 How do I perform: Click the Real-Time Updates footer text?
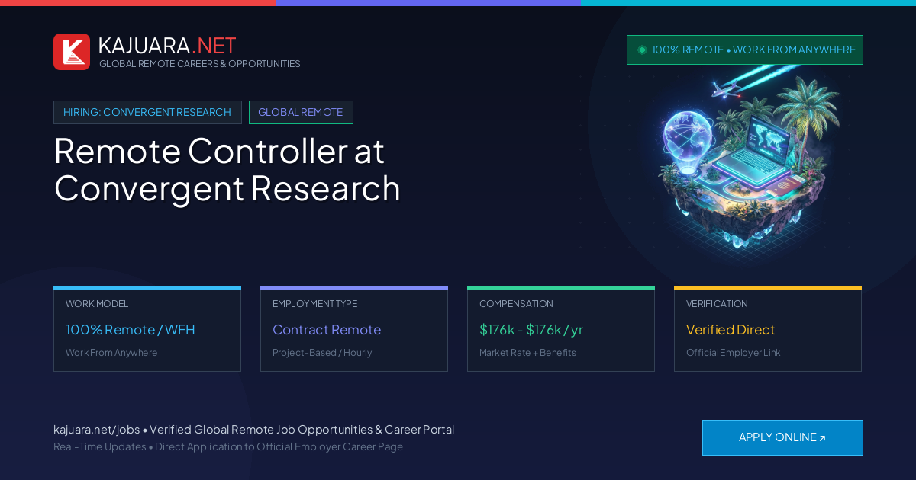coord(228,446)
